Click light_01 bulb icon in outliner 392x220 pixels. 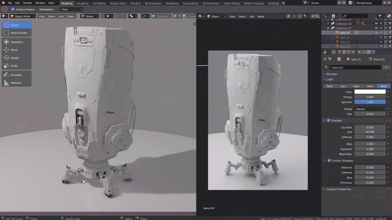coord(337,33)
